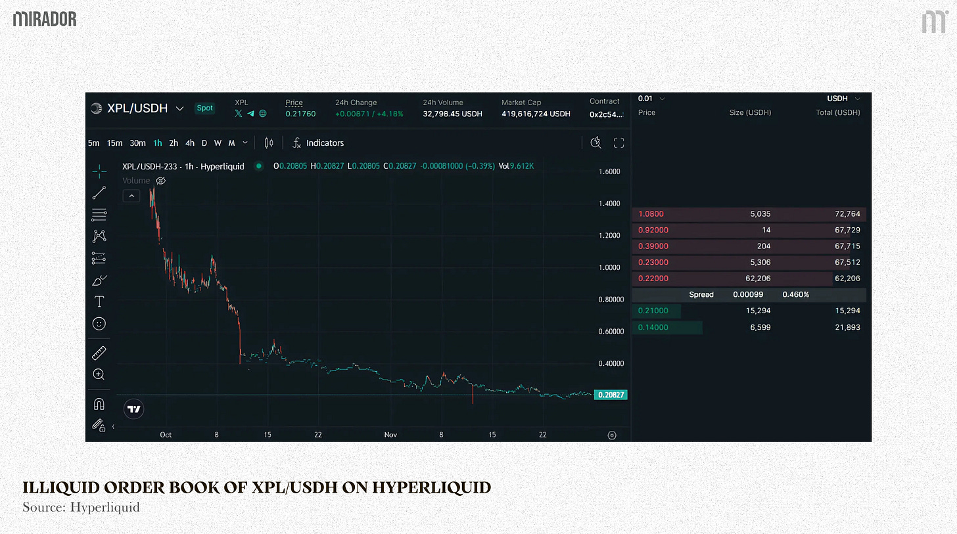Open the Fibonacci retracement tool
The image size is (957, 534).
(x=99, y=214)
